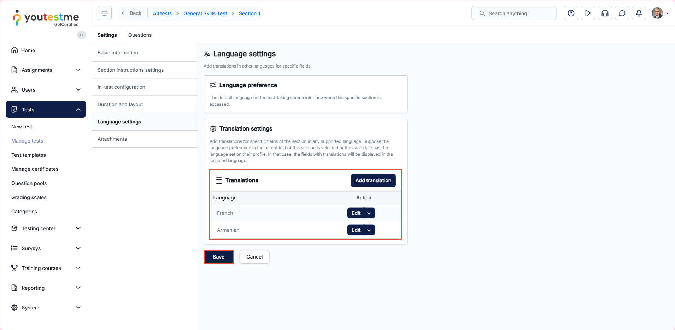The width and height of the screenshot is (675, 330).
Task: Click the help question mark icon
Action: (x=571, y=13)
